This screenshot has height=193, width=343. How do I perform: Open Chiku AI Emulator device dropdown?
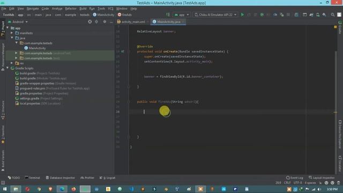(x=215, y=14)
